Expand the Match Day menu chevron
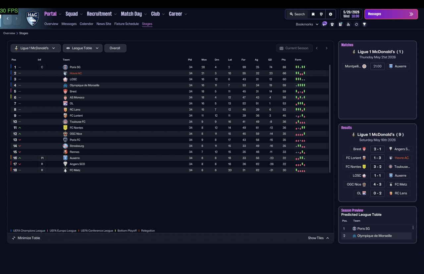The image size is (424, 274). [x=145, y=14]
